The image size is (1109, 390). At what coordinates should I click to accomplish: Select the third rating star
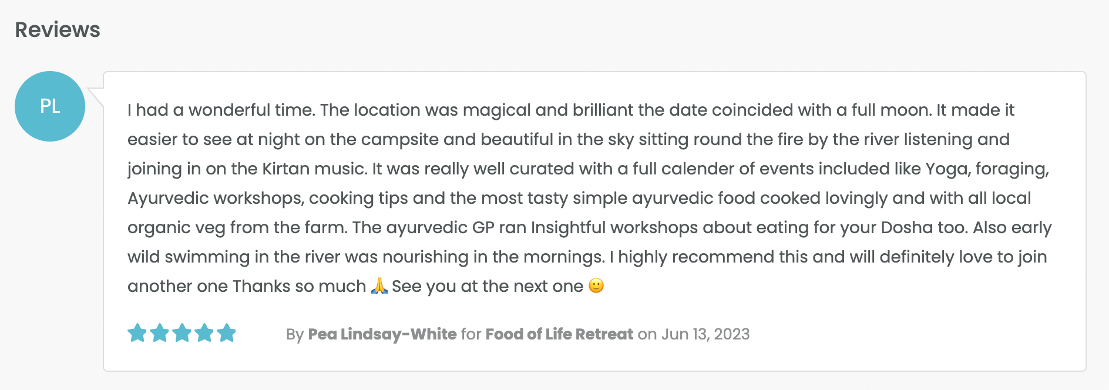182,333
